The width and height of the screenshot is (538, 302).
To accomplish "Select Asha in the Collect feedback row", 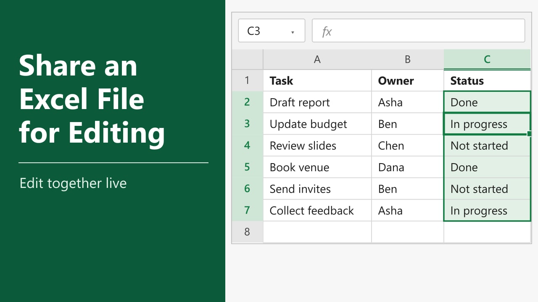I will [407, 210].
